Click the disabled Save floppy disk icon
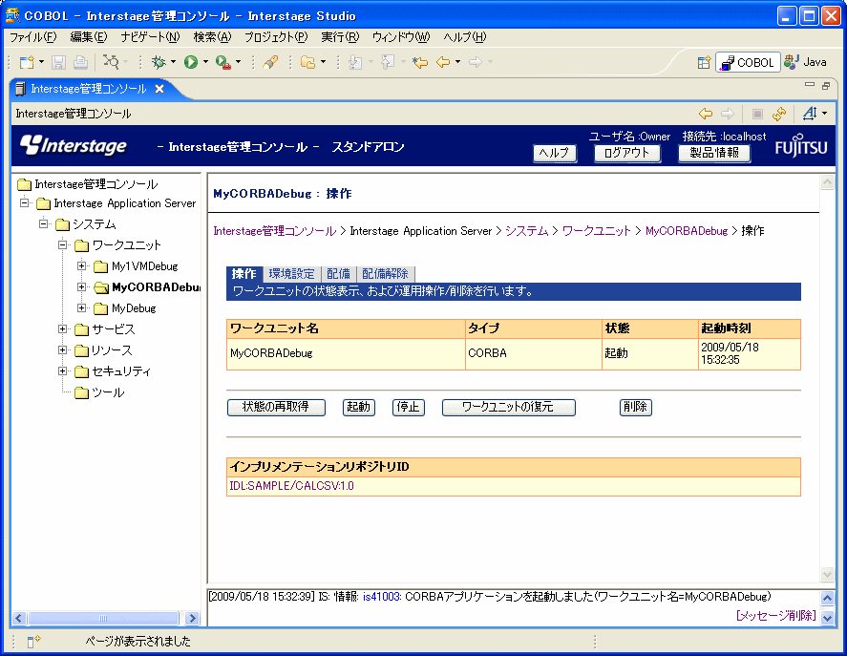Image resolution: width=847 pixels, height=656 pixels. (58, 63)
